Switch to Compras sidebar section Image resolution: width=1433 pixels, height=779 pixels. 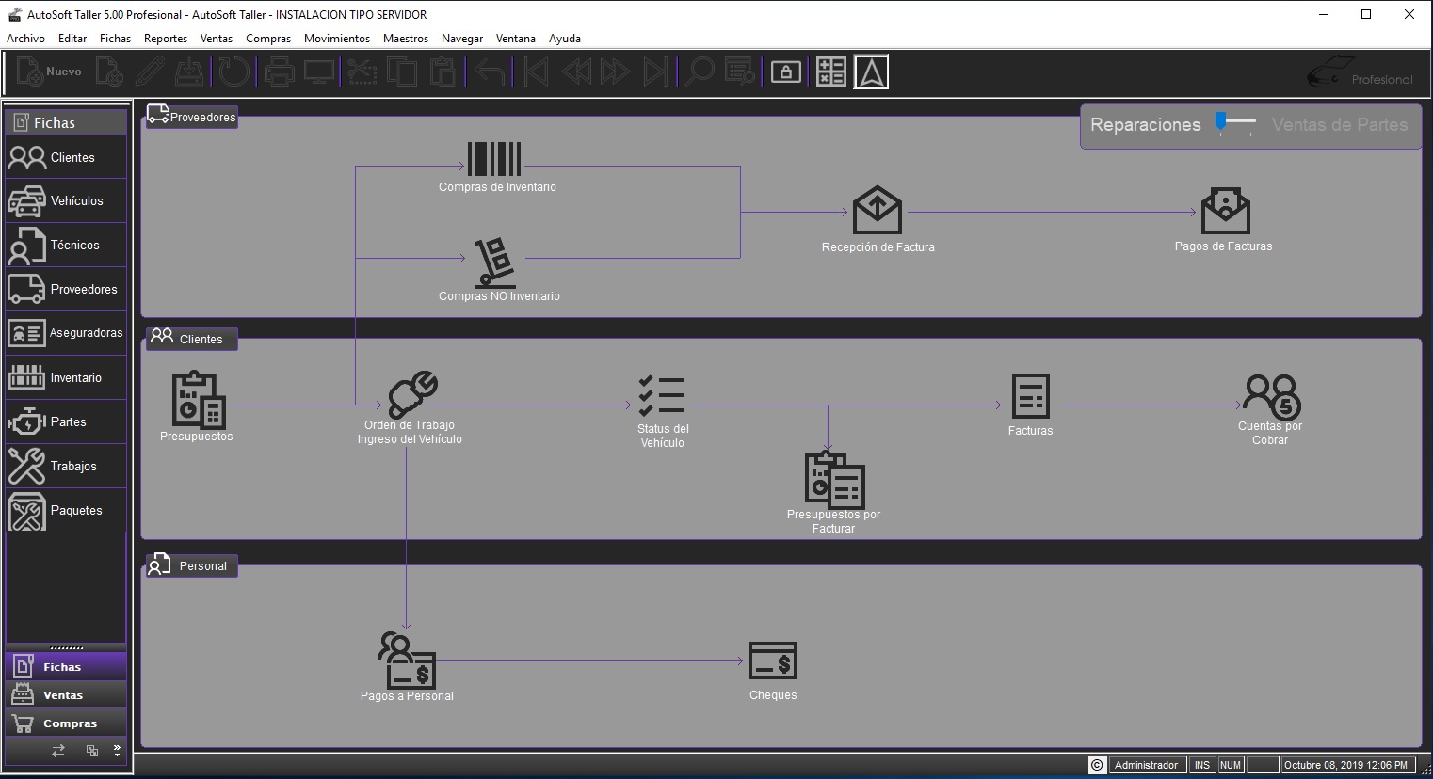pos(66,723)
